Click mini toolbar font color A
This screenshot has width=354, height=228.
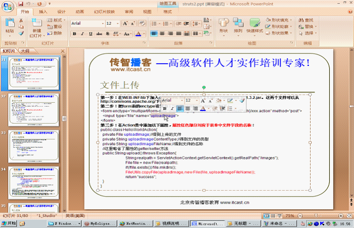coord(203,109)
